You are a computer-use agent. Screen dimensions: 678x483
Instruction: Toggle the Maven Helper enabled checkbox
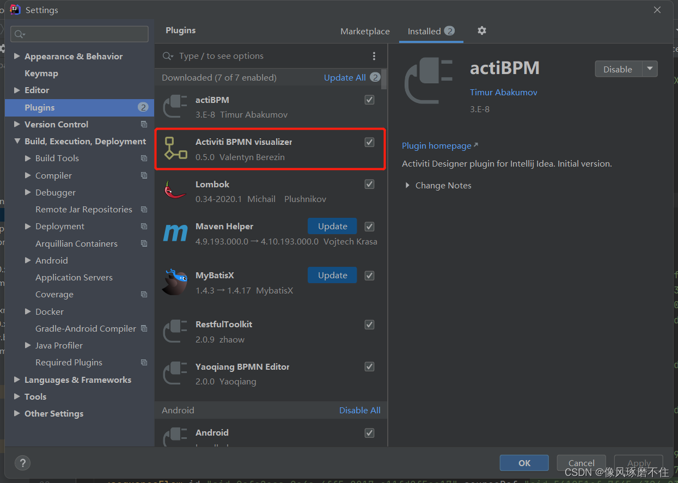(369, 227)
